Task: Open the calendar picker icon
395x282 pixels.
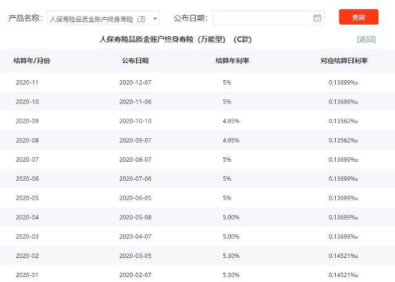Action: [317, 18]
